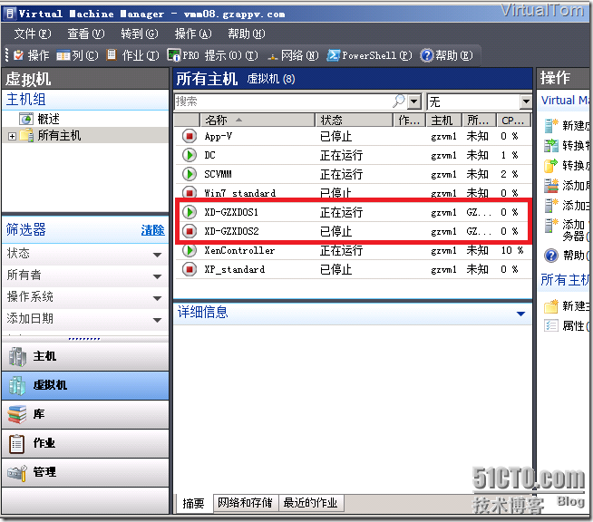Click stopped icon of XD-GZXDOS2
The width and height of the screenshot is (593, 522).
pos(190,231)
